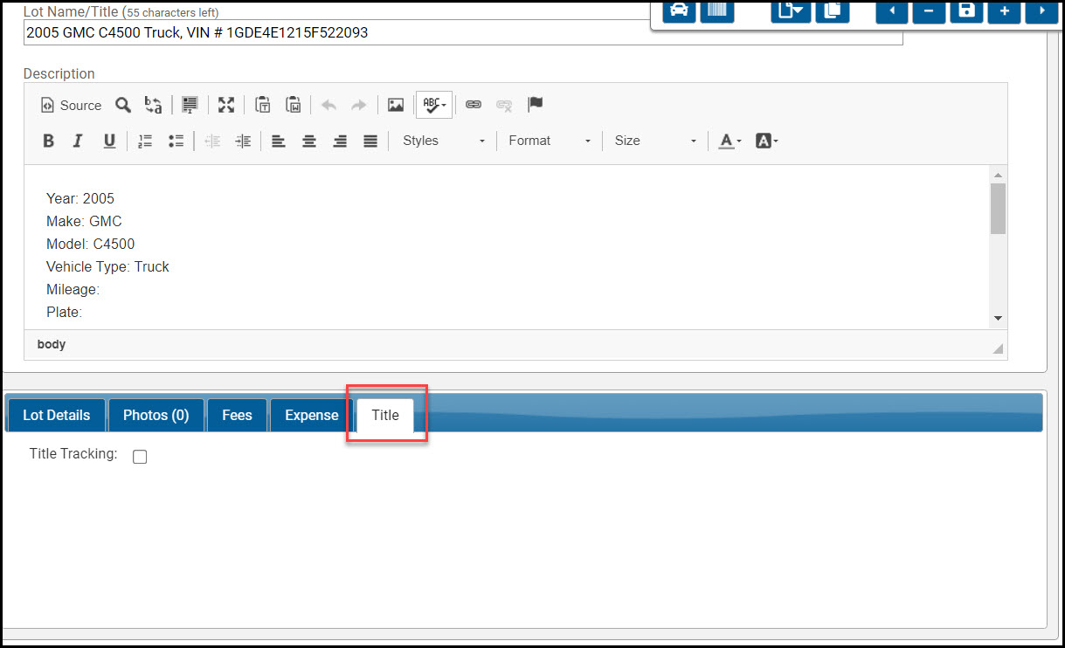
Task: Toggle Bold formatting
Action: point(49,141)
